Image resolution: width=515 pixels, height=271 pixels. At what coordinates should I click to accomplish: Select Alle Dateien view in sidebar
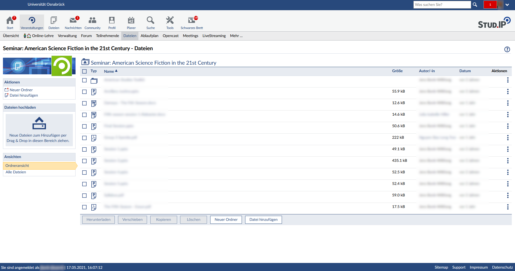click(16, 172)
